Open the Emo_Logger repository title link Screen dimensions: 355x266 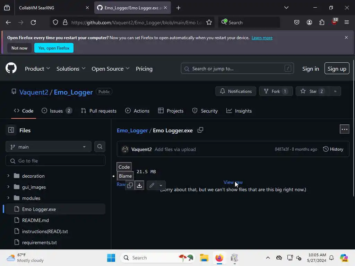[x=73, y=92]
